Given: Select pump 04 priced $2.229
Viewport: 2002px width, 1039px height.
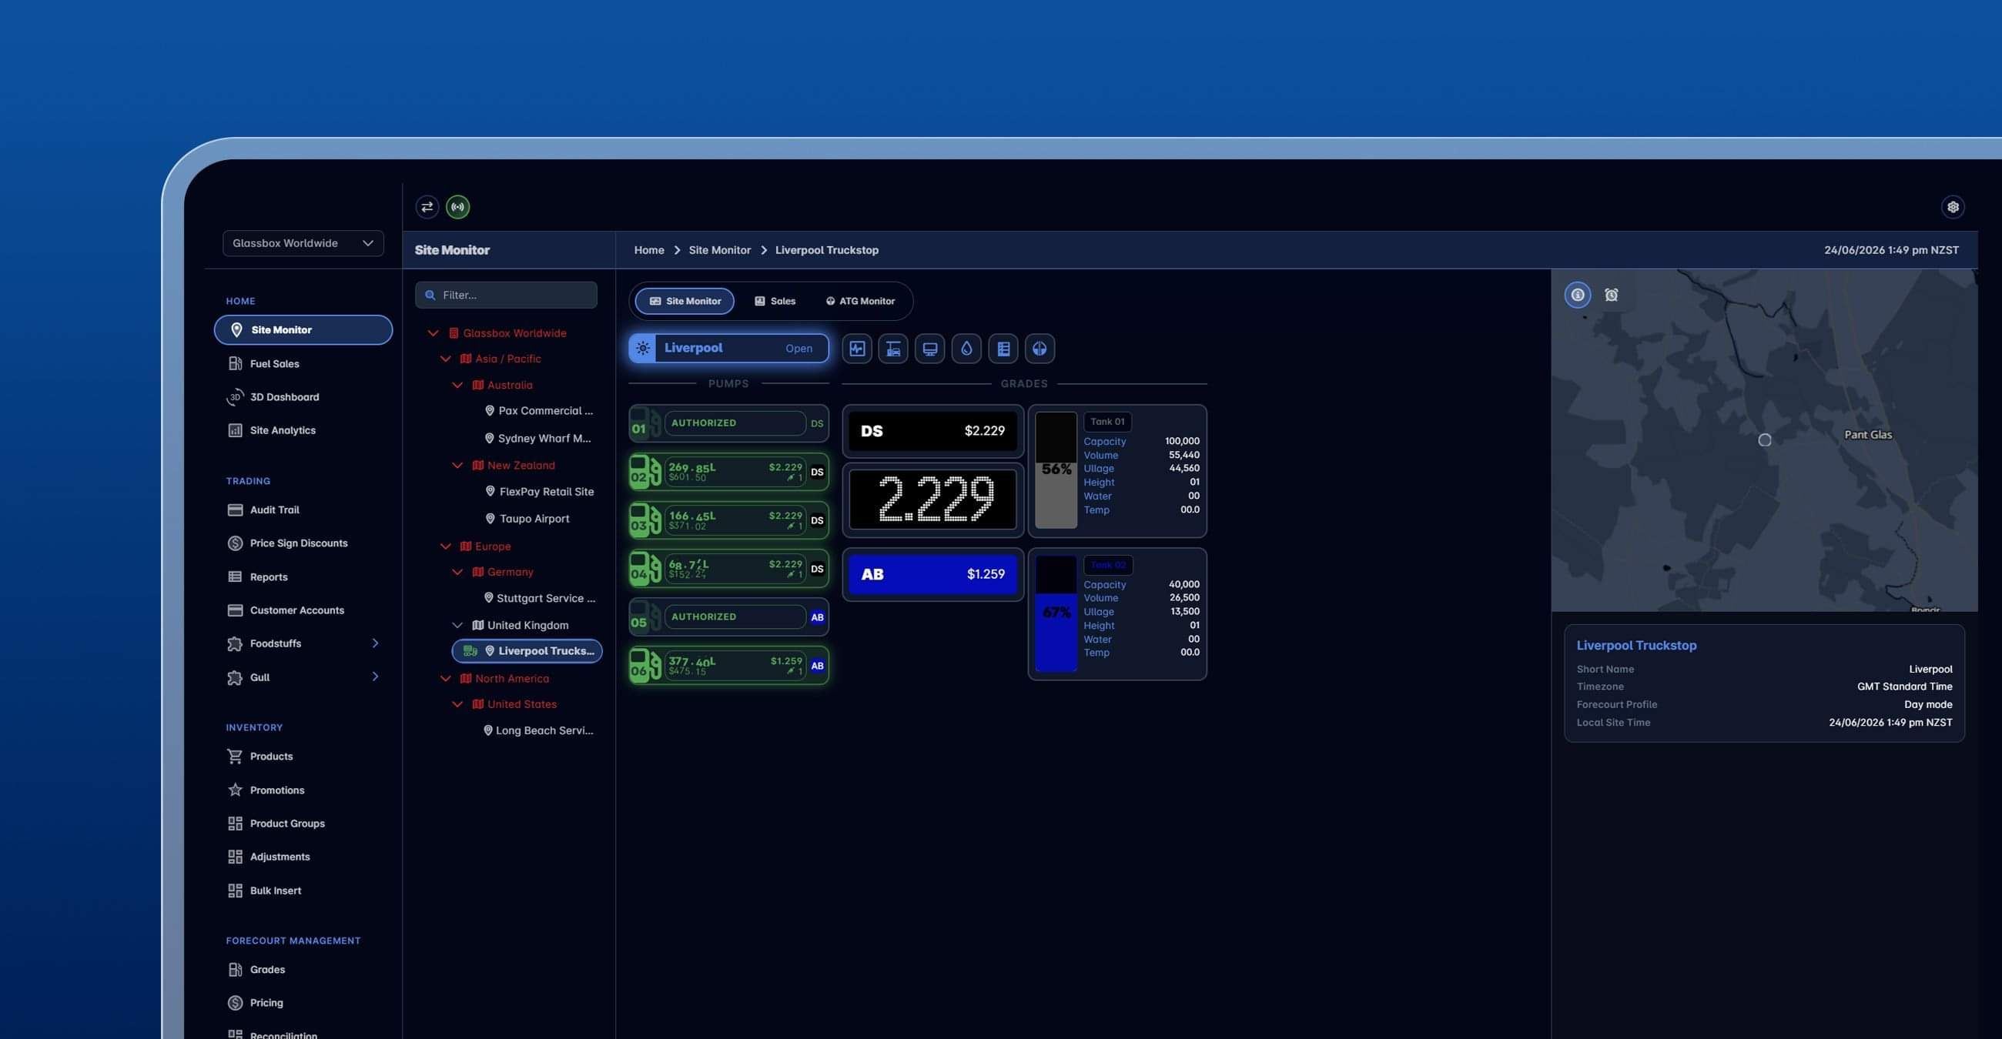Looking at the screenshot, I should 729,570.
